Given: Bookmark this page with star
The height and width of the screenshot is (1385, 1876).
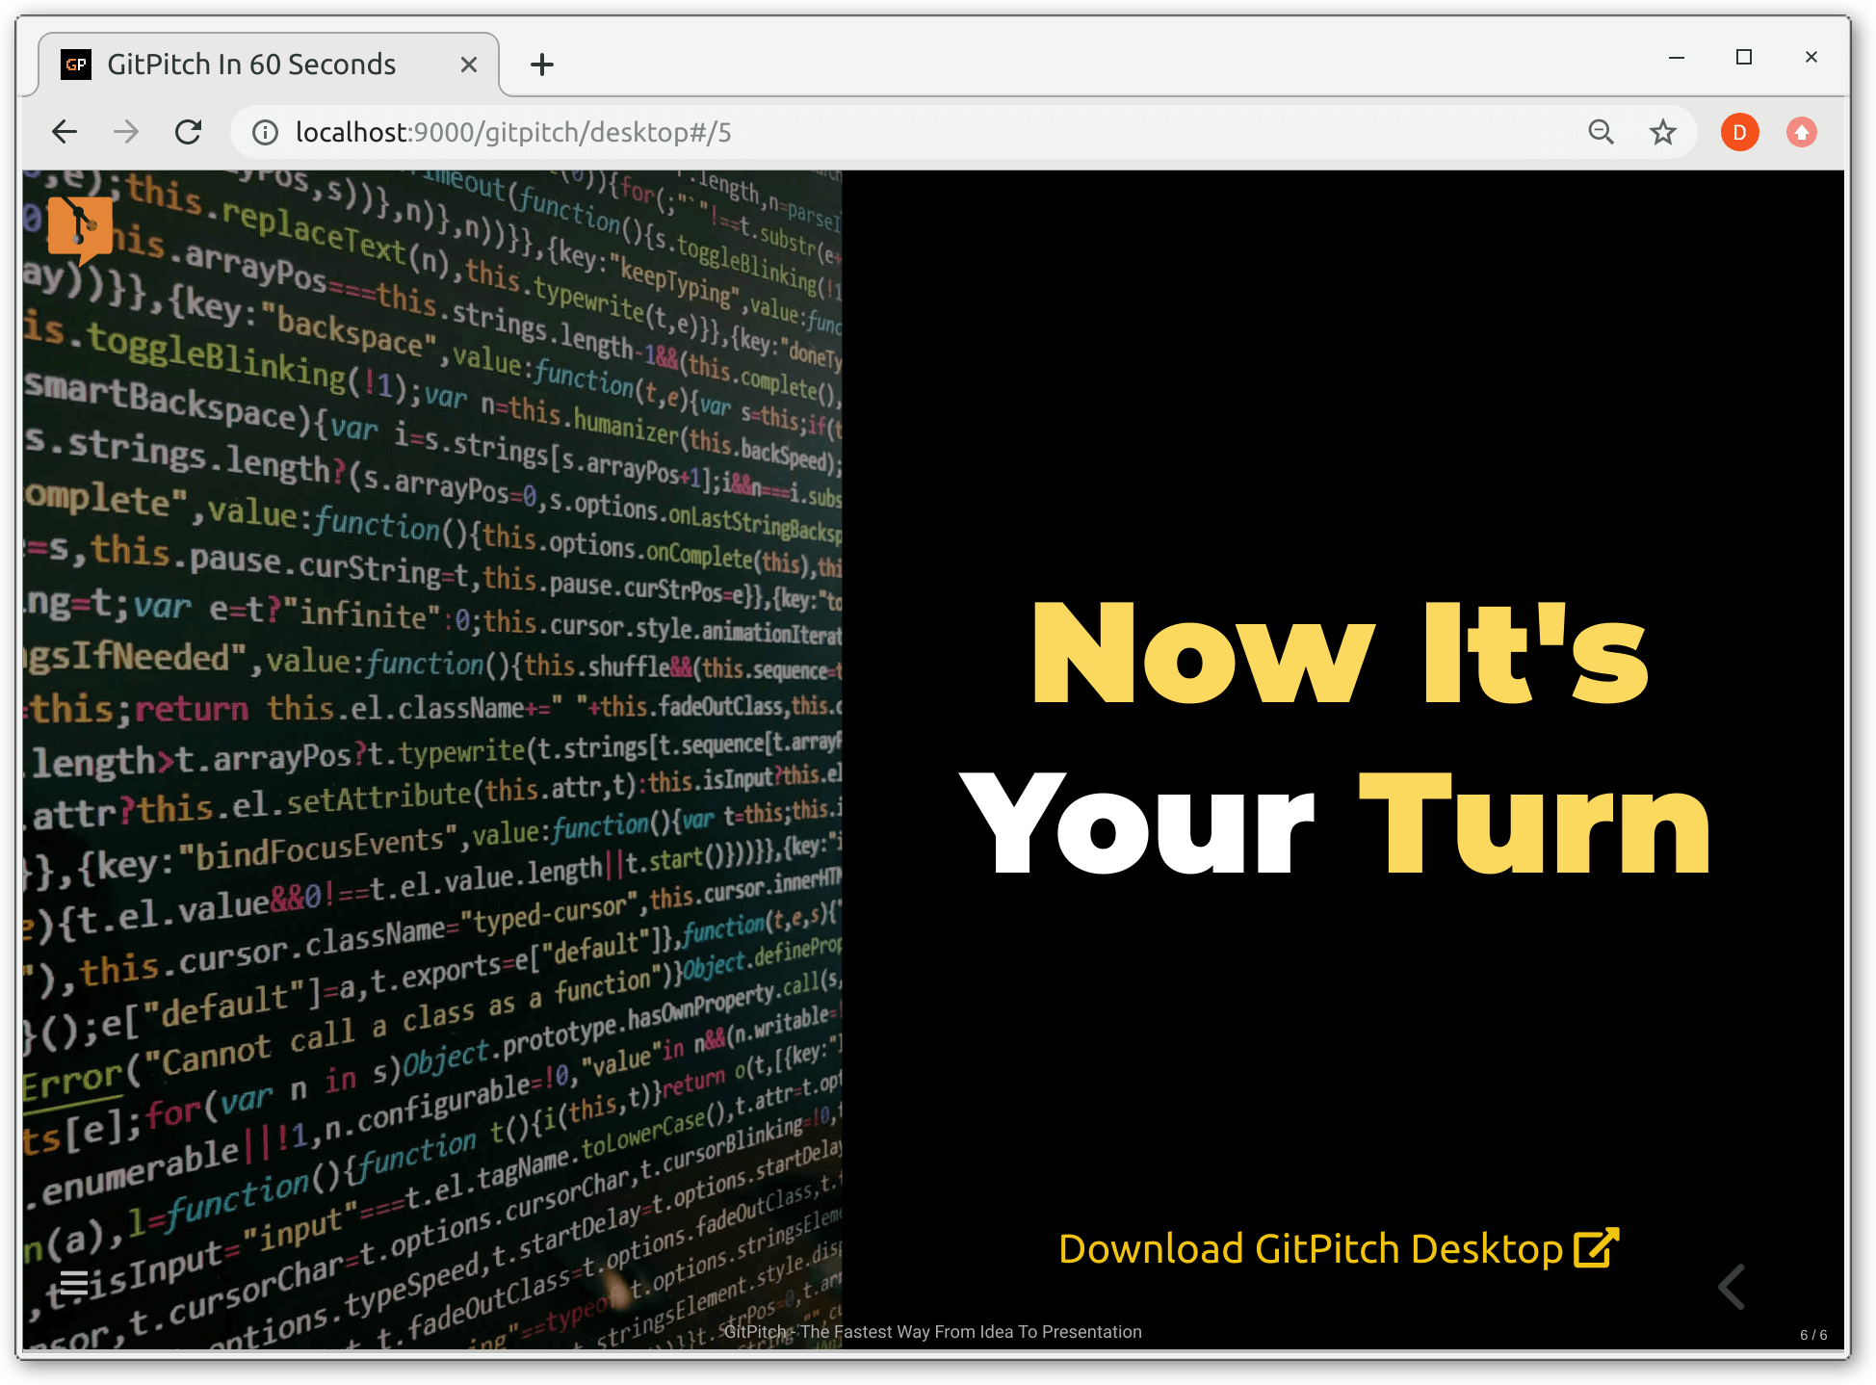Looking at the screenshot, I should pyautogui.click(x=1663, y=132).
